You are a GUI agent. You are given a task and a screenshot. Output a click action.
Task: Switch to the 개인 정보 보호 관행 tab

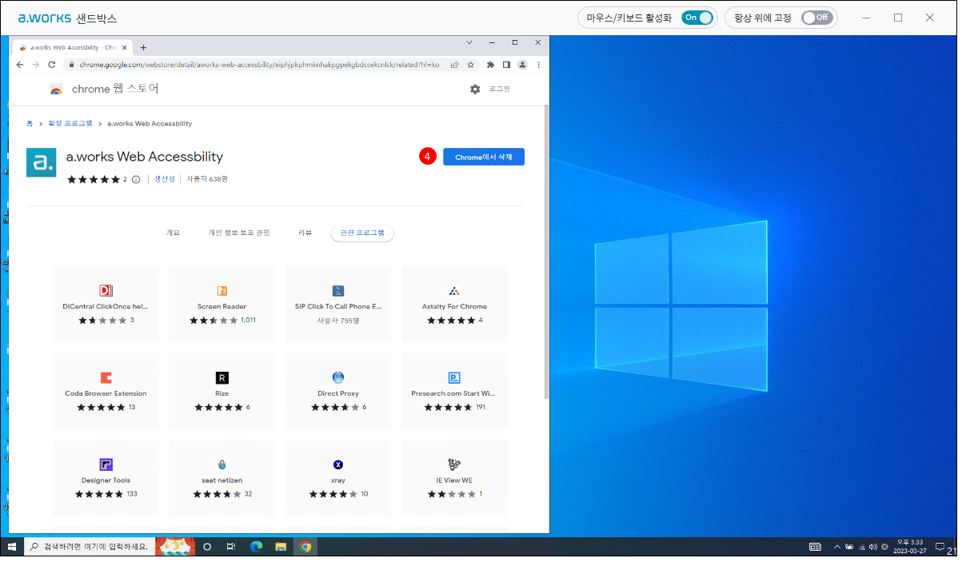click(x=239, y=233)
